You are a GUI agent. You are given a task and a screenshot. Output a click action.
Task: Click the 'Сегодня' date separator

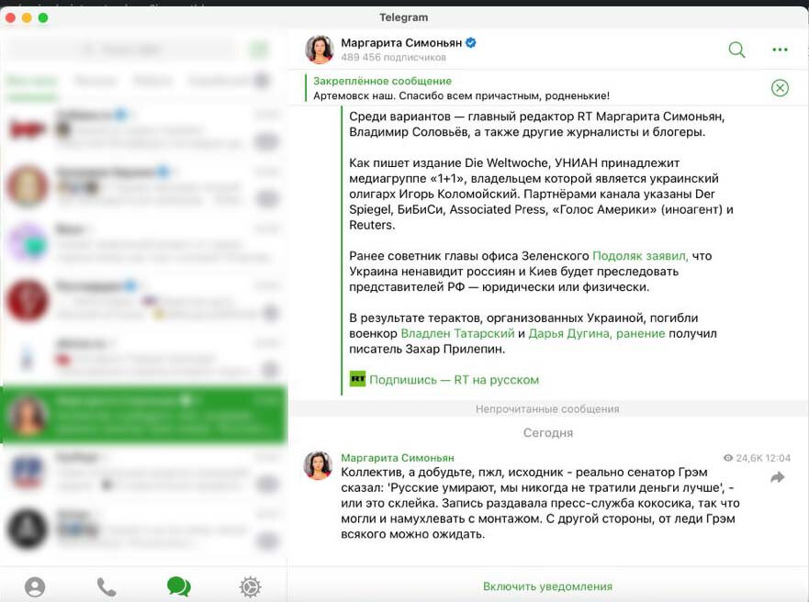click(548, 433)
